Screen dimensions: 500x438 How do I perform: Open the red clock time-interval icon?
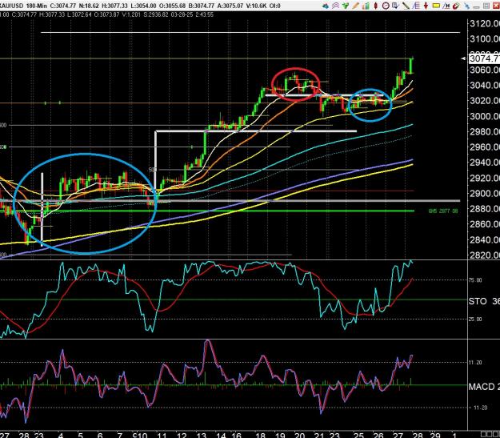386,6
